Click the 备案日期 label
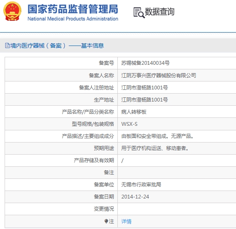 pyautogui.click(x=104, y=197)
